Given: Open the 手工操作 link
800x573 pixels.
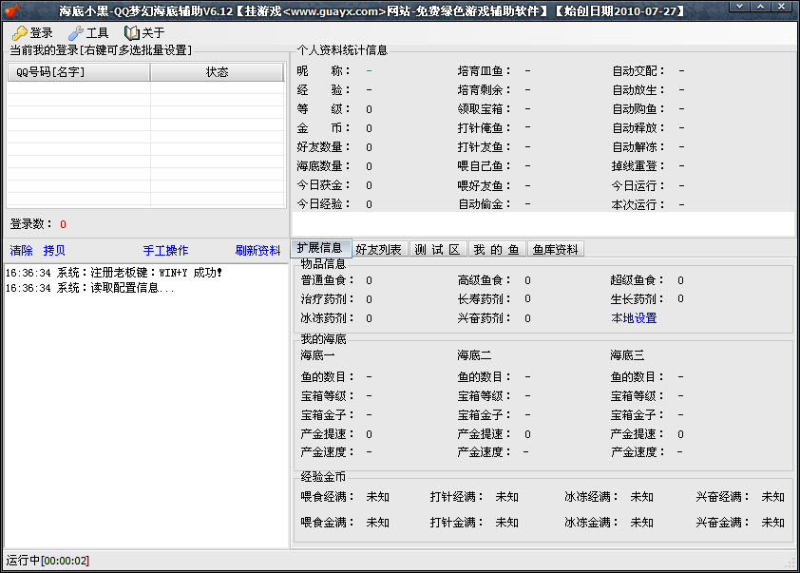Looking at the screenshot, I should [x=166, y=251].
